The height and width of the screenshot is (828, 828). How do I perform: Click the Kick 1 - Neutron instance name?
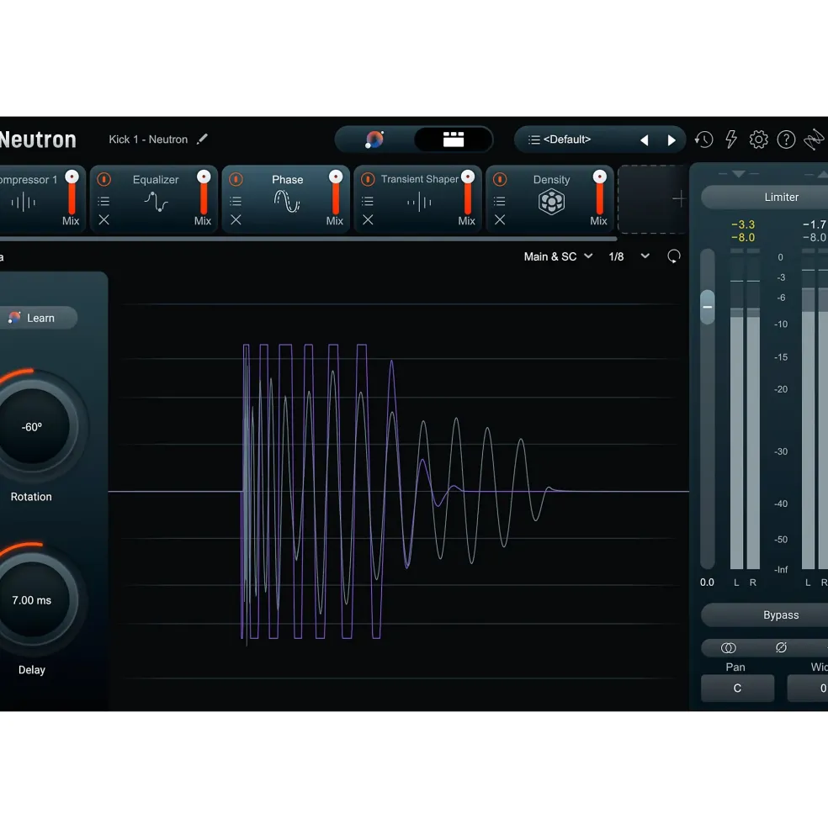[x=148, y=140]
